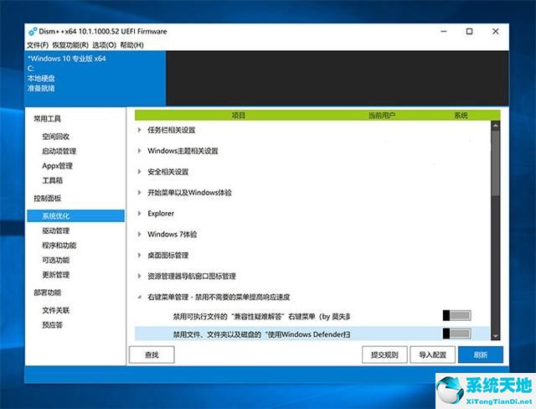Open the 文件(F) menu

[x=38, y=45]
